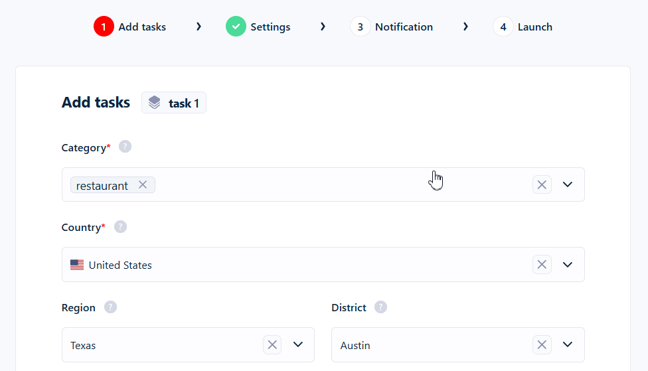This screenshot has width=648, height=371.
Task: Click the step 4 number circle
Action: click(x=503, y=27)
